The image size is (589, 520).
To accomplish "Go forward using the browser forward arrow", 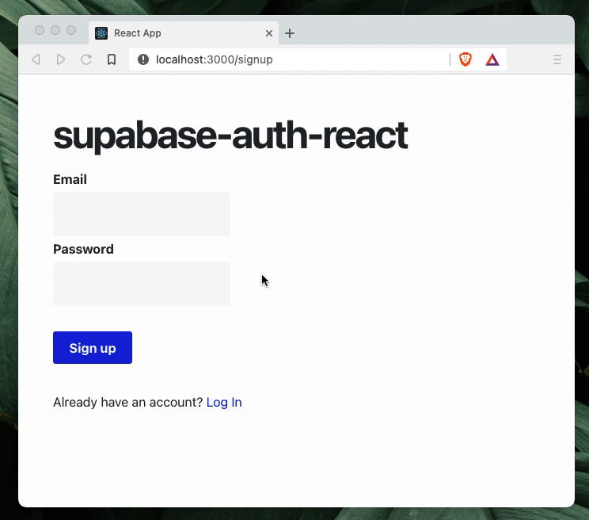I will point(61,59).
